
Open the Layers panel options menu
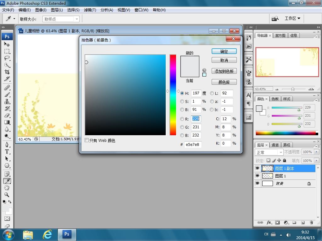(318, 146)
